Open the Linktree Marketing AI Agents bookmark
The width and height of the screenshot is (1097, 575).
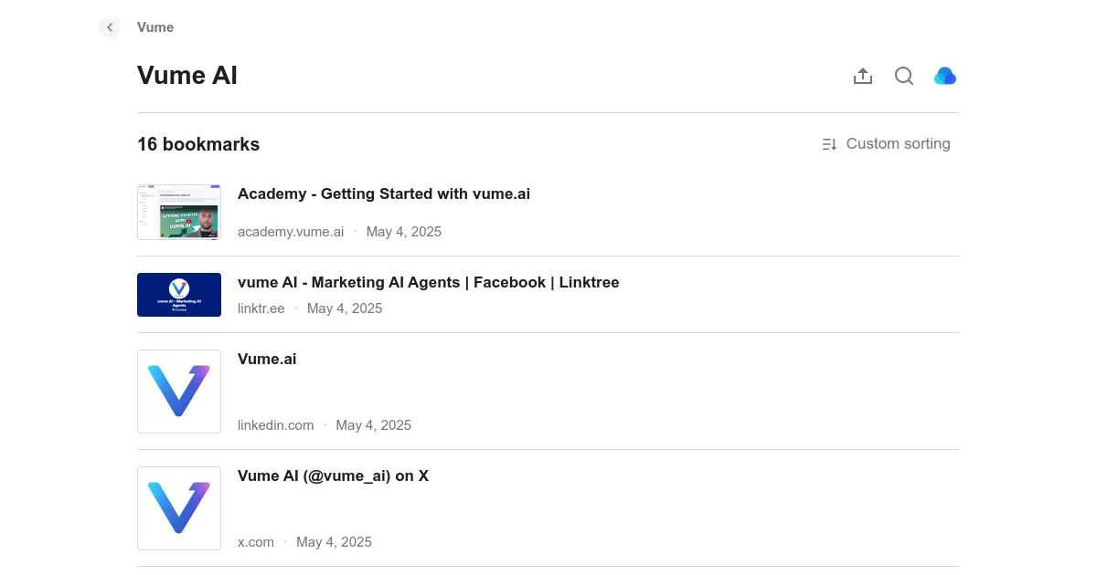coord(428,283)
